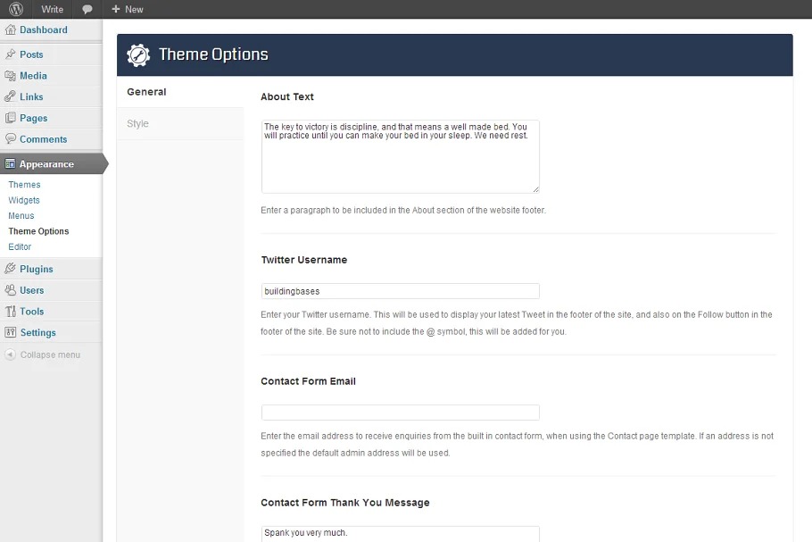Select the General tab
Screen dimensions: 812x542
[x=146, y=92]
